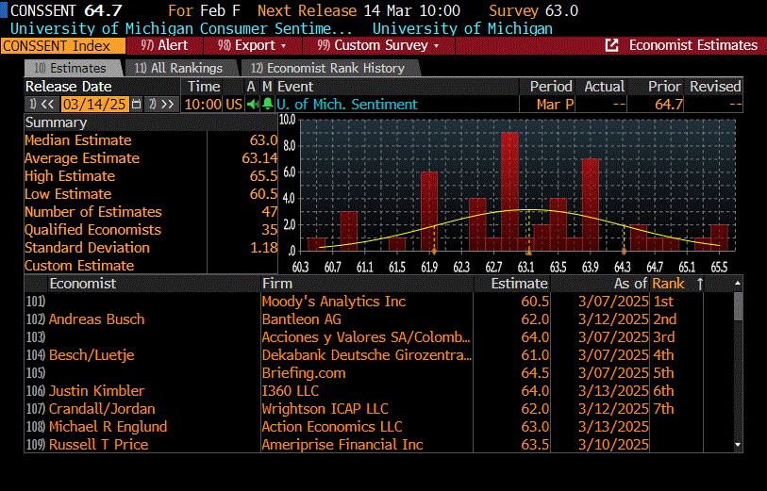The width and height of the screenshot is (767, 491).
Task: Toggle the green bell alert icon
Action: tap(268, 104)
